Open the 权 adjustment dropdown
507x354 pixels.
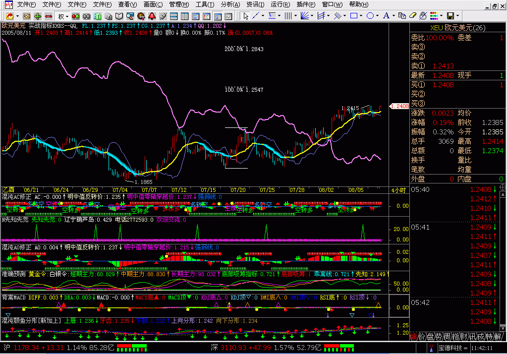pos(63,16)
